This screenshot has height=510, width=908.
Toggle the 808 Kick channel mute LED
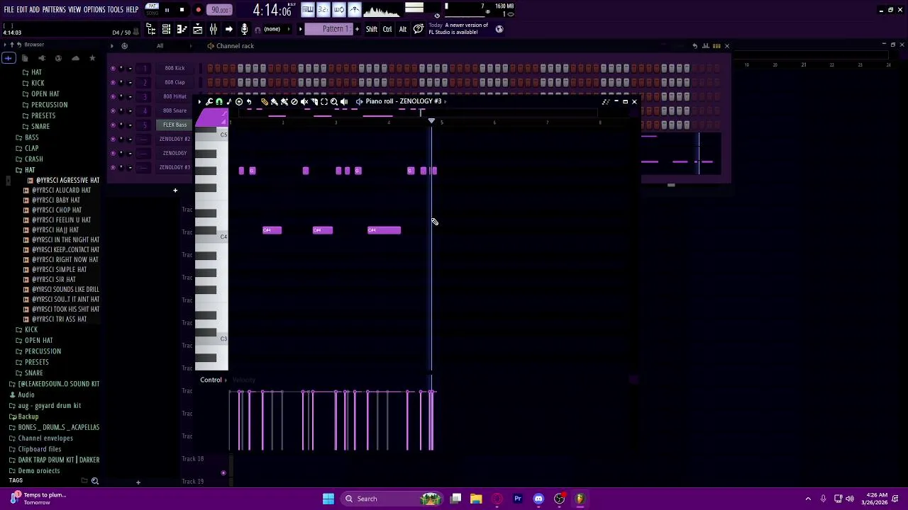(x=113, y=68)
